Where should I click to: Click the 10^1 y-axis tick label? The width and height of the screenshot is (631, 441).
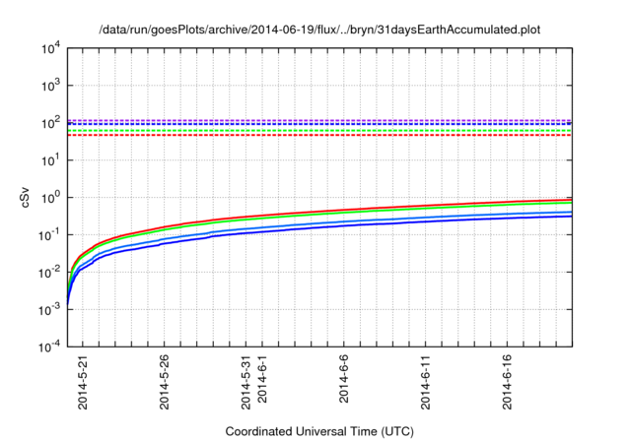50,160
